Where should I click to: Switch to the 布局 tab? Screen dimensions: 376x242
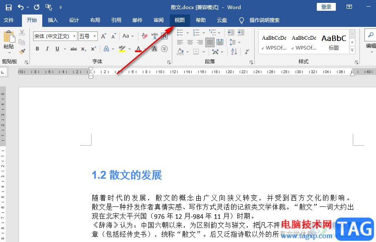(95, 20)
